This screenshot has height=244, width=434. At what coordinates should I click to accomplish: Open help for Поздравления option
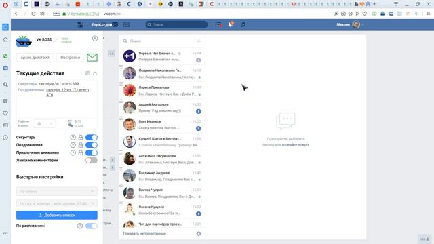point(73,145)
